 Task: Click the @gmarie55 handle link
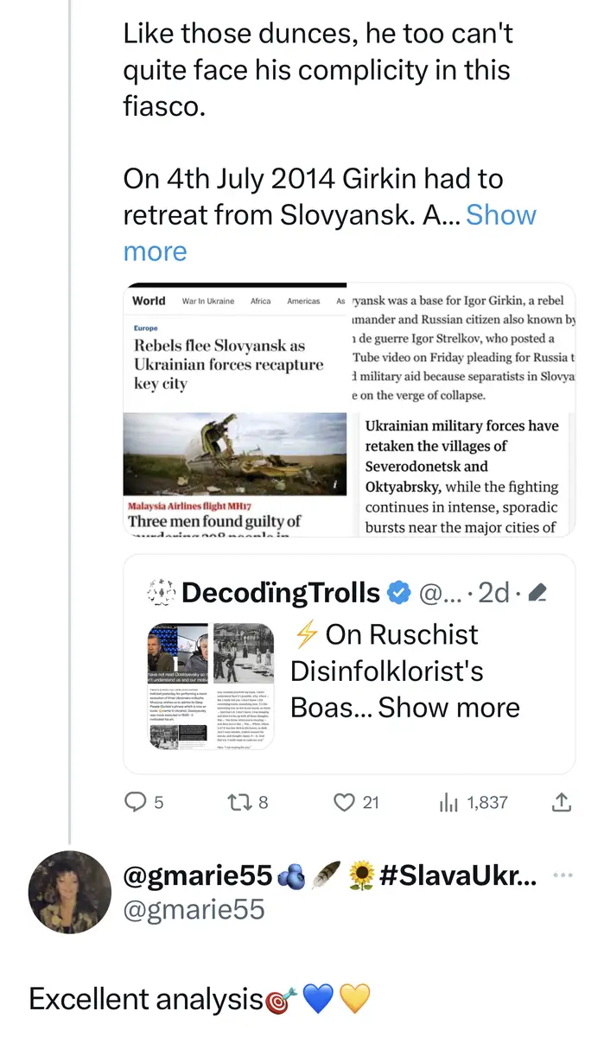[194, 909]
